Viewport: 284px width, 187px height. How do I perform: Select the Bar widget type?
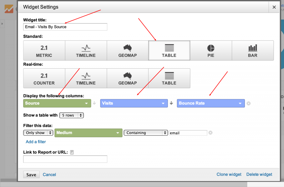coord(252,50)
